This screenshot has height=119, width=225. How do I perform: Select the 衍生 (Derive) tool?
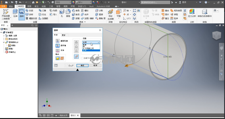tap(42, 14)
